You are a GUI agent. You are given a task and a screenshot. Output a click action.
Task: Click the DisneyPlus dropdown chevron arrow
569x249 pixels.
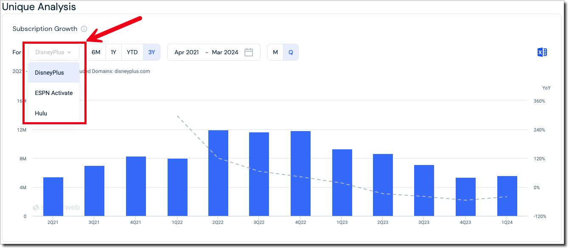[x=69, y=53]
